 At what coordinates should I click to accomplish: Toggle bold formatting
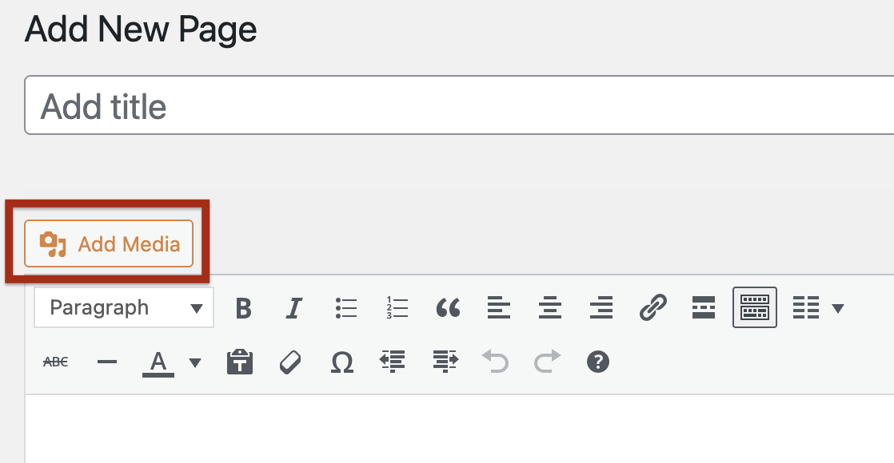[x=244, y=307]
